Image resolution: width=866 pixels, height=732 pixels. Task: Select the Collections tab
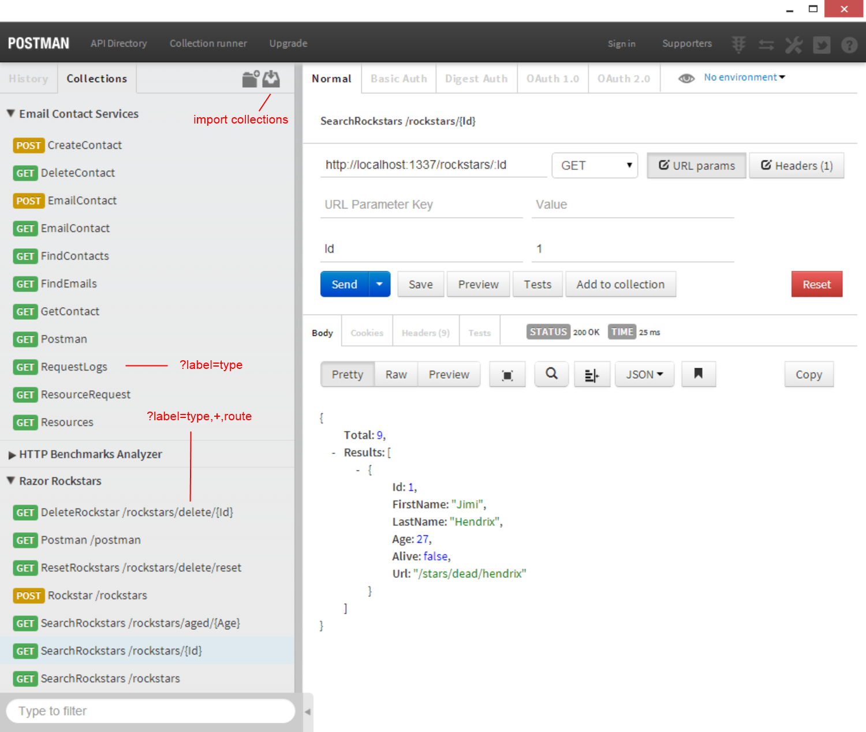click(97, 79)
